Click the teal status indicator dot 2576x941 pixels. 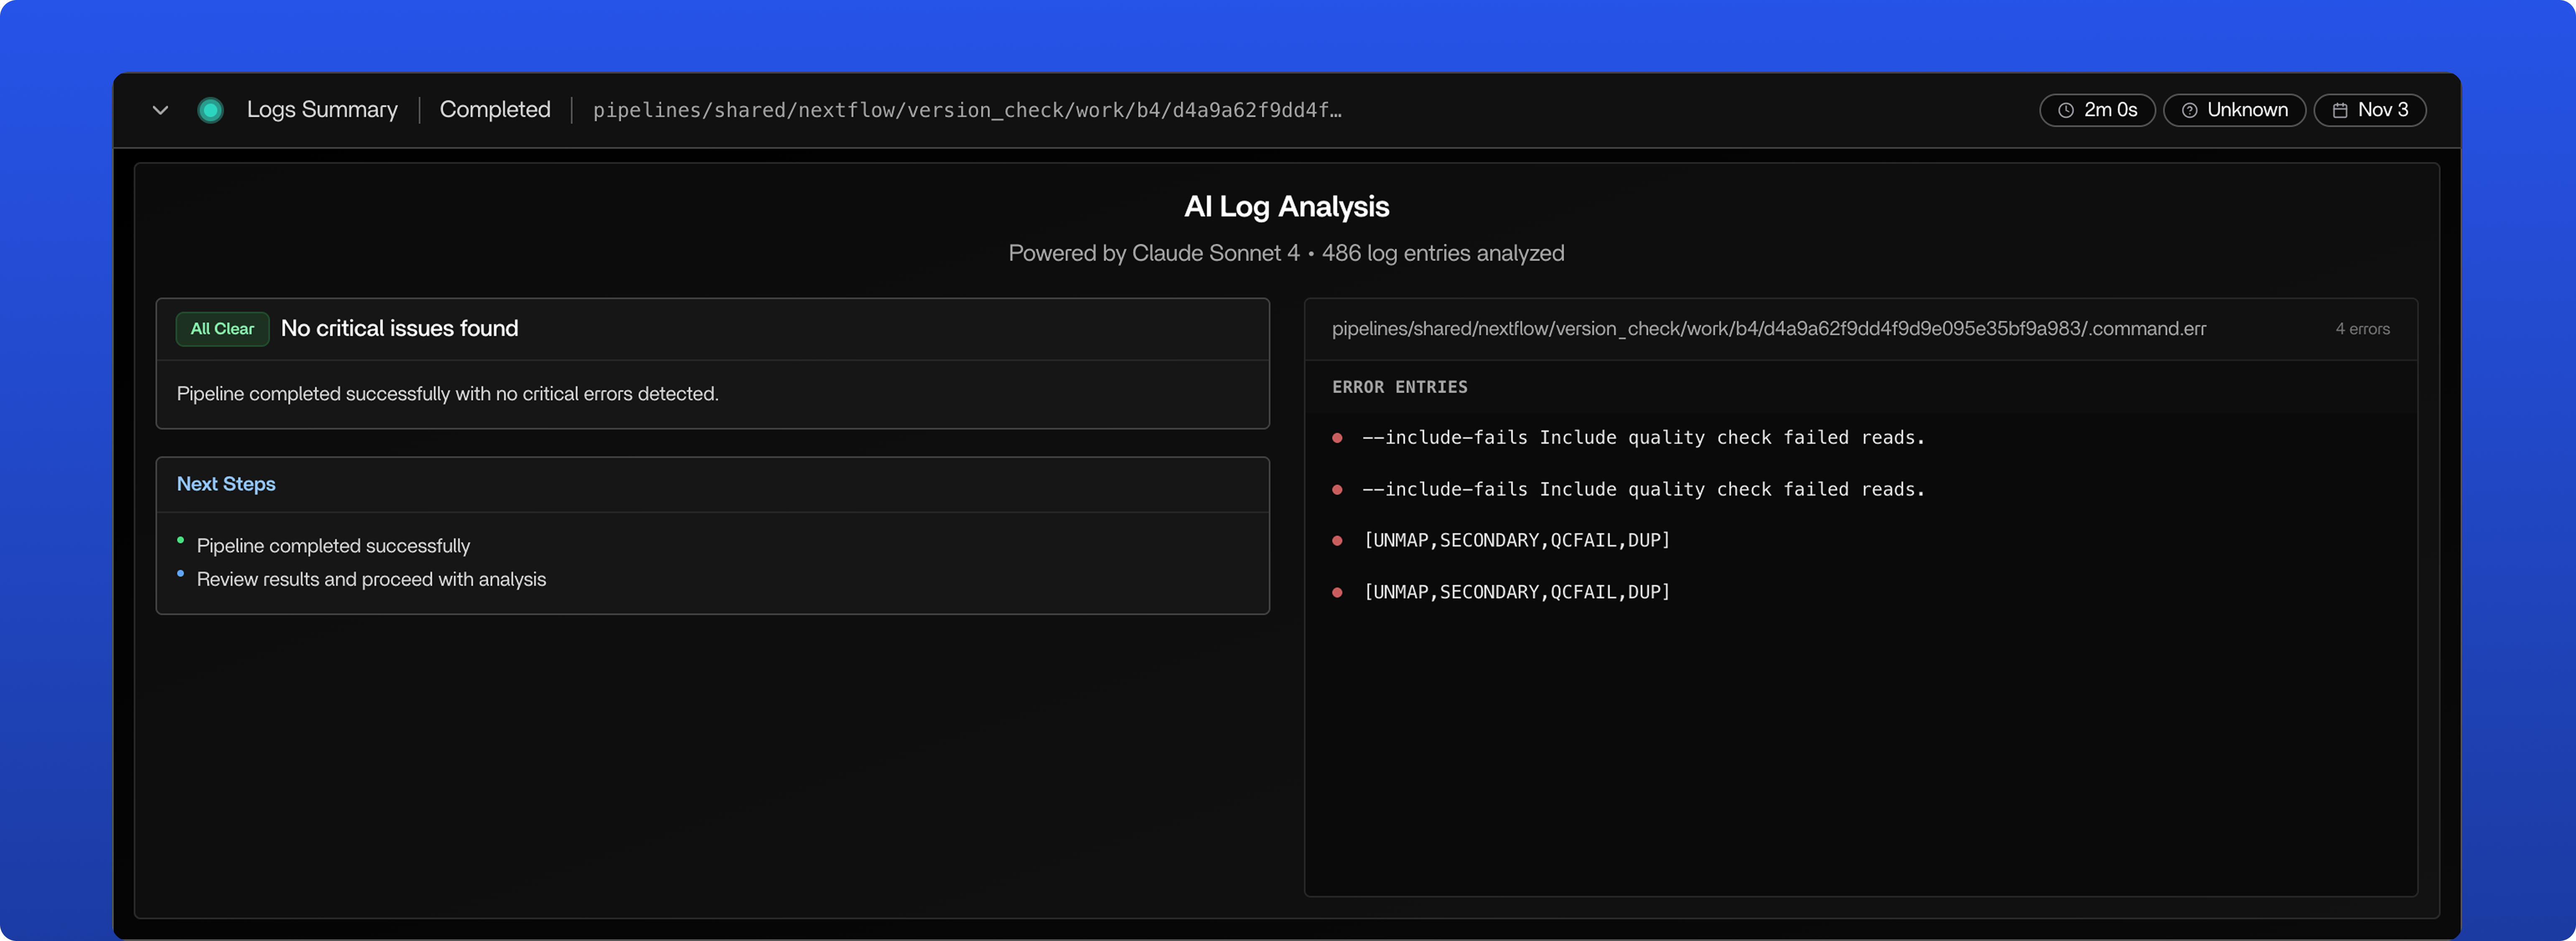pos(210,110)
